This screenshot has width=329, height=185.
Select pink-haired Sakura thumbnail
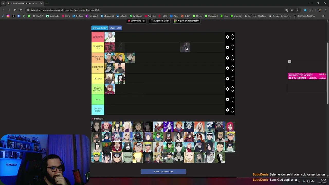[x=189, y=147]
